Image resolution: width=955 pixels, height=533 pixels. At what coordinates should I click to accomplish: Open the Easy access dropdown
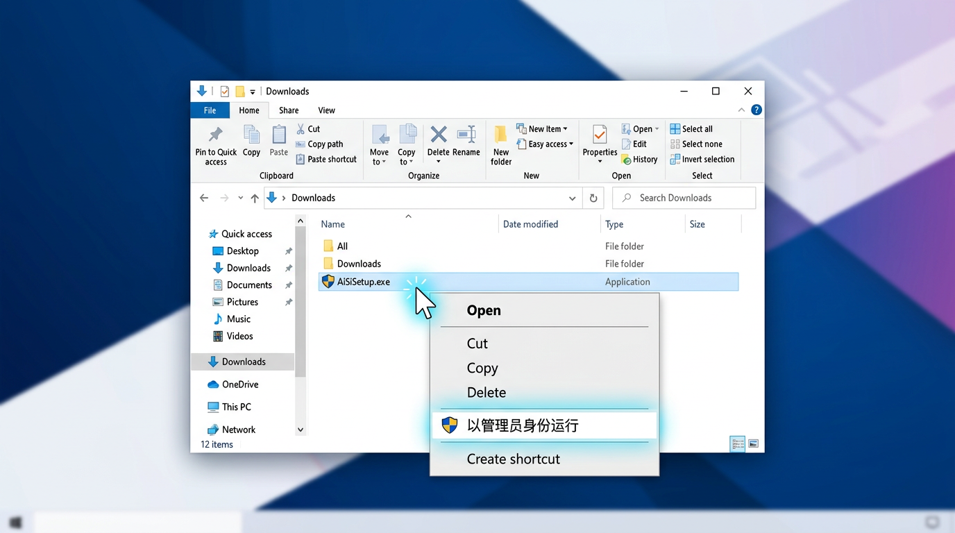(x=545, y=144)
